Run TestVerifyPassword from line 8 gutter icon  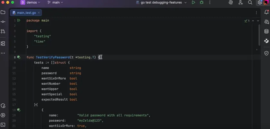[19, 57]
